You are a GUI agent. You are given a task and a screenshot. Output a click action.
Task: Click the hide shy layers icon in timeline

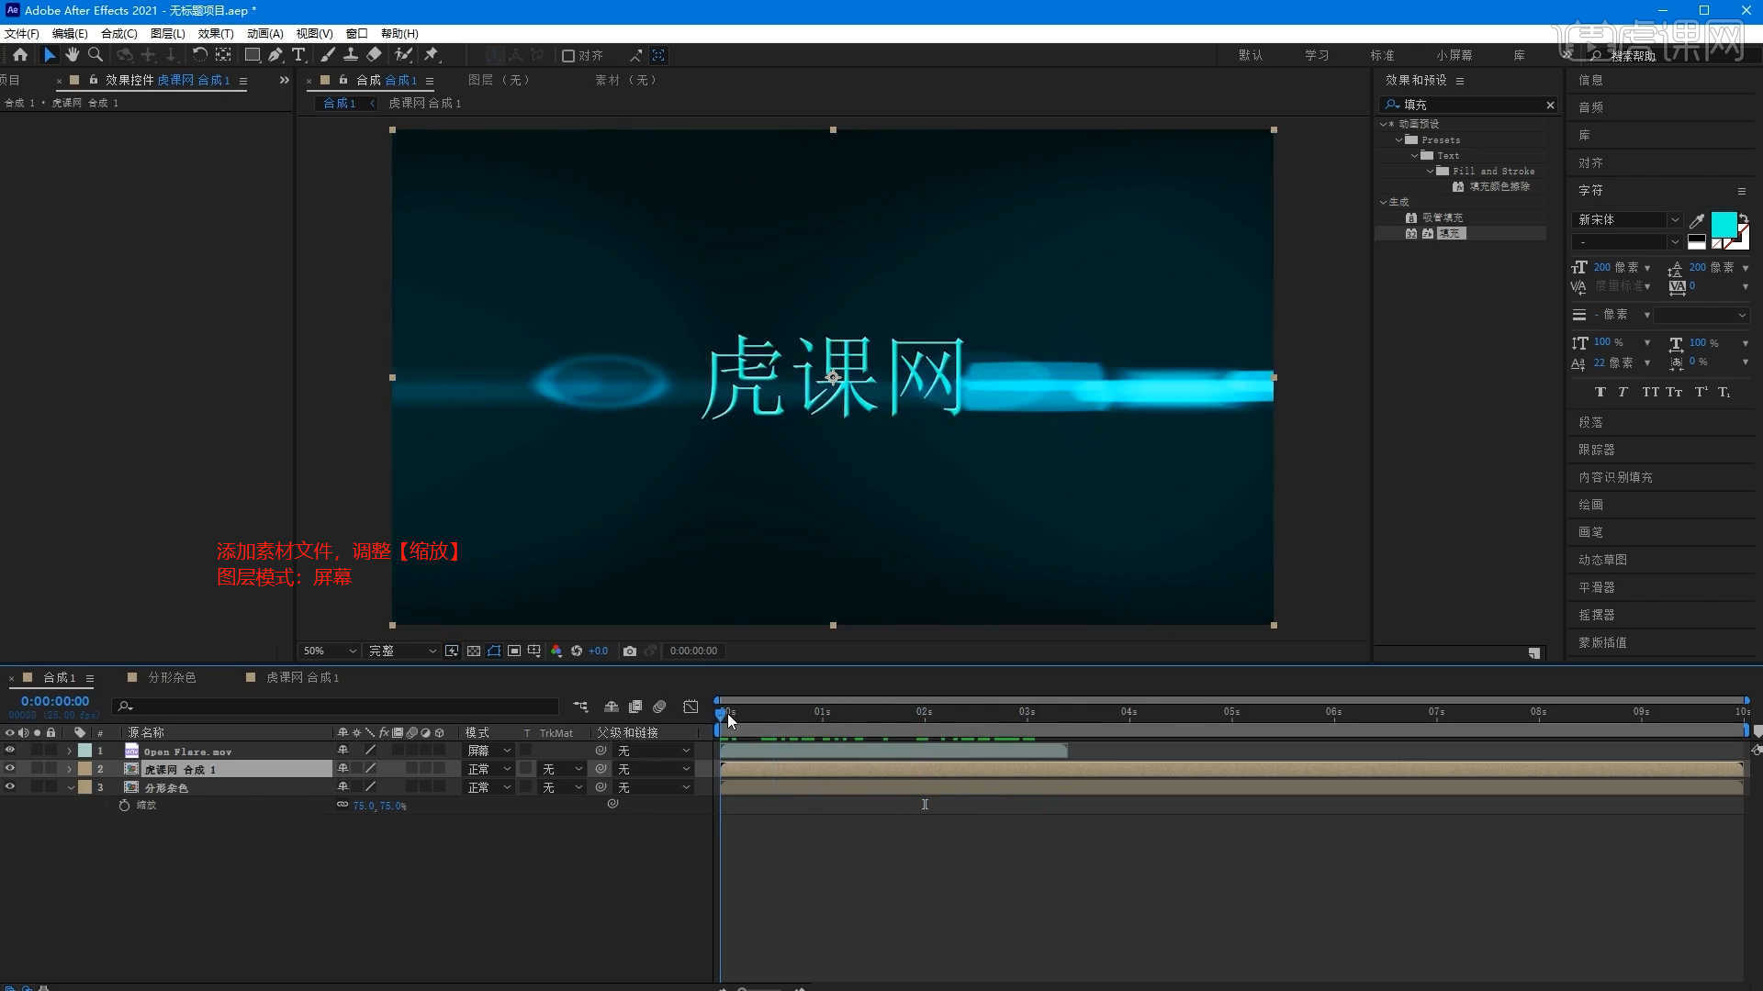pos(612,707)
